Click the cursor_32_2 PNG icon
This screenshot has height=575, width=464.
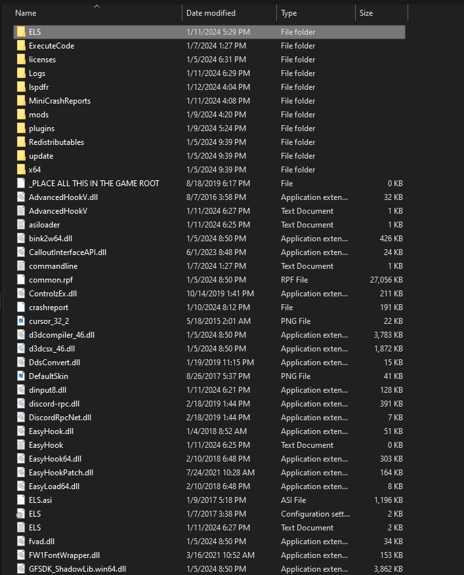(x=21, y=321)
